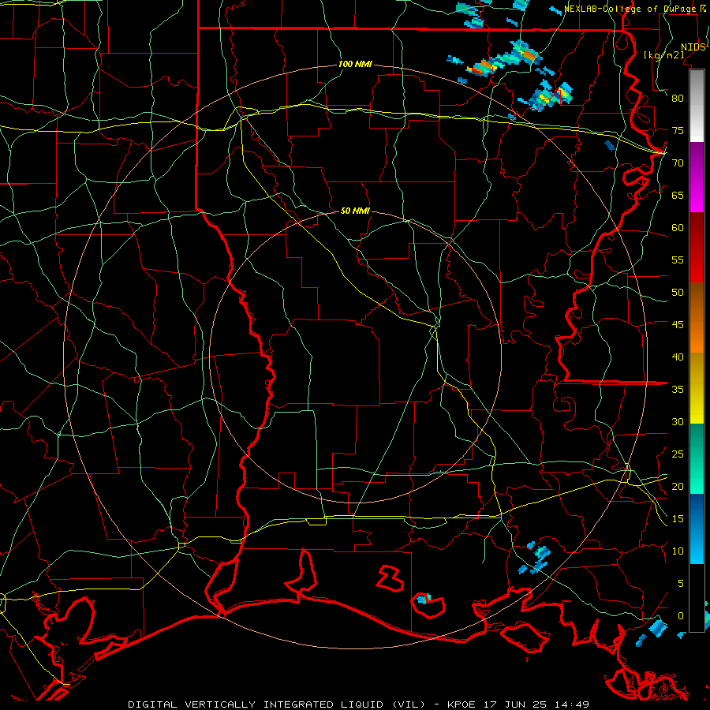Click the NEXLAB-College of DuPage credit text

coord(634,9)
